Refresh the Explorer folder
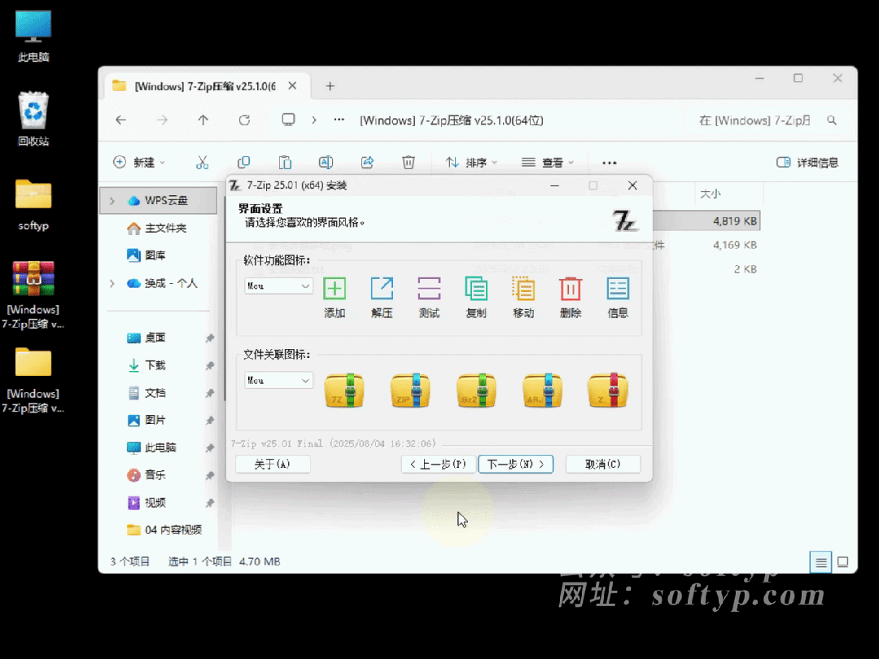The image size is (879, 659). pyautogui.click(x=244, y=120)
